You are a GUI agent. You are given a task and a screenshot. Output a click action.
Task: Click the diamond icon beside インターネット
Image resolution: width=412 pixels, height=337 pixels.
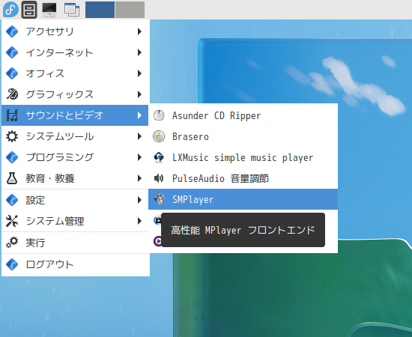coord(12,52)
